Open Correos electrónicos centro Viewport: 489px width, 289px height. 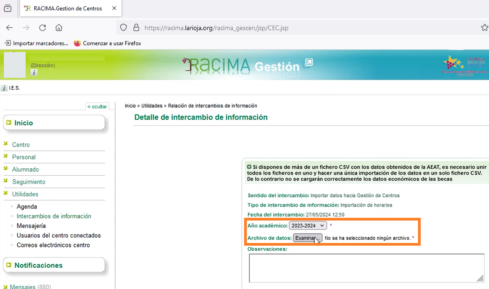(53, 245)
